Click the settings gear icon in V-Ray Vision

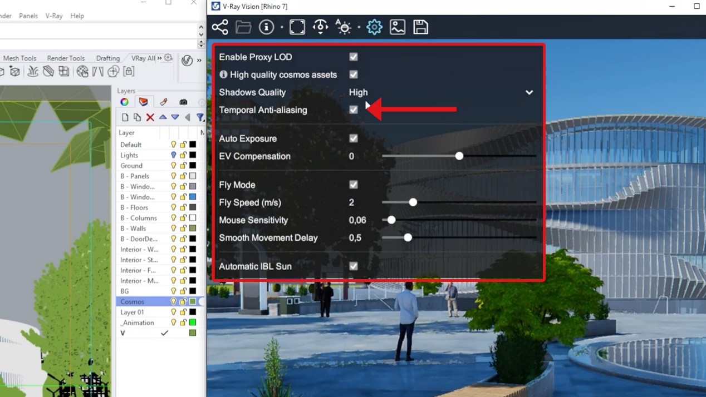coord(374,27)
